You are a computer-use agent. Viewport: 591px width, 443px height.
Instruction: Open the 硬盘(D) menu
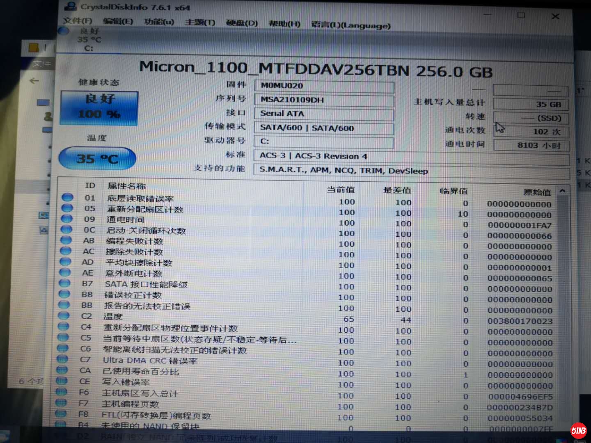(242, 23)
